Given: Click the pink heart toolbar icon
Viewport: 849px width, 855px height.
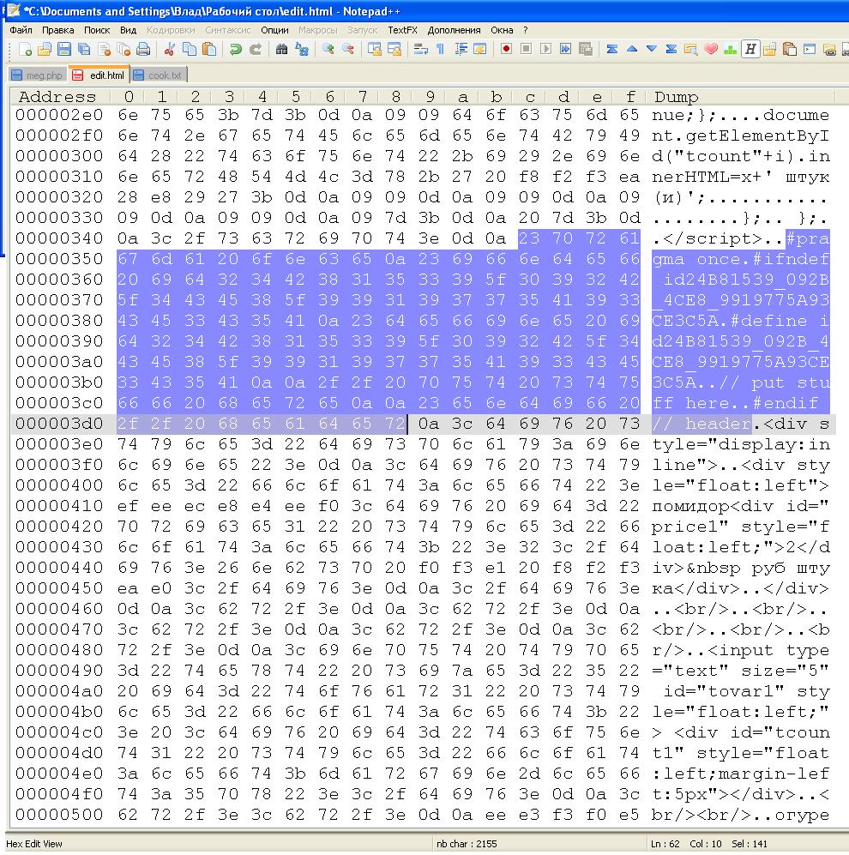Looking at the screenshot, I should (710, 49).
